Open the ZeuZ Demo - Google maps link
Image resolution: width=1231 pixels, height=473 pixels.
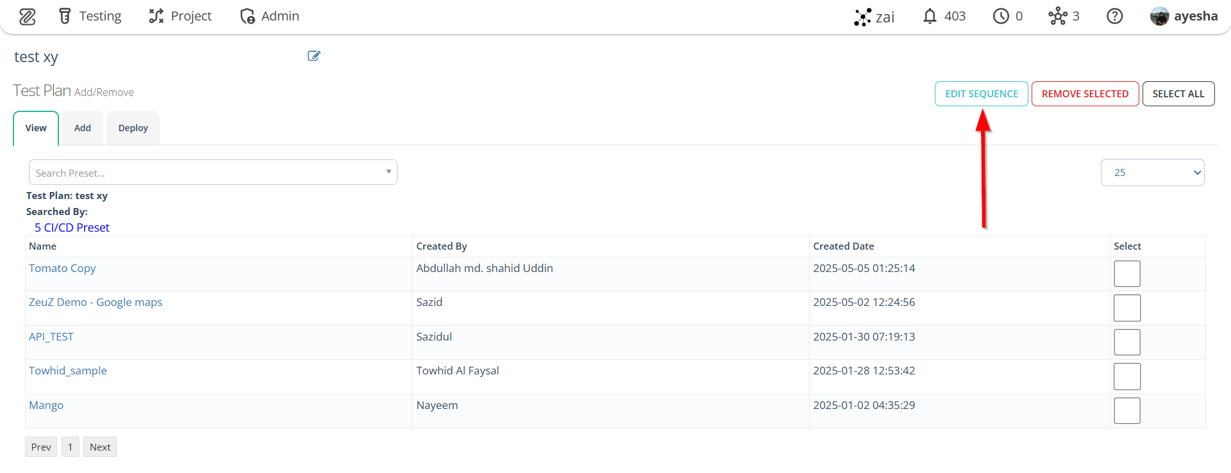coord(96,302)
